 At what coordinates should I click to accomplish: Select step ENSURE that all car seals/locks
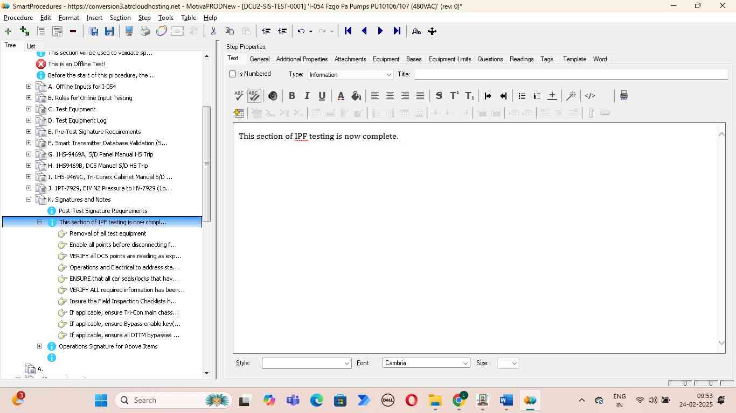(124, 279)
